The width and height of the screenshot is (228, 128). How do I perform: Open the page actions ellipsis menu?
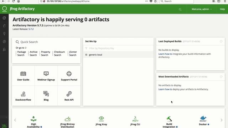[146, 1]
